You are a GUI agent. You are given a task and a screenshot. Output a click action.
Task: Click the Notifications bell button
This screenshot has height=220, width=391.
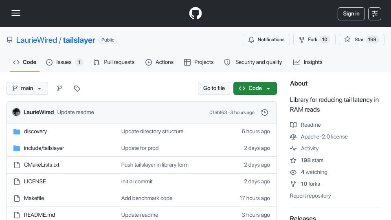[x=266, y=40]
